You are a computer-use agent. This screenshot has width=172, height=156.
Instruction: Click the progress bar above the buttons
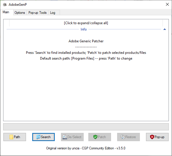(86, 127)
